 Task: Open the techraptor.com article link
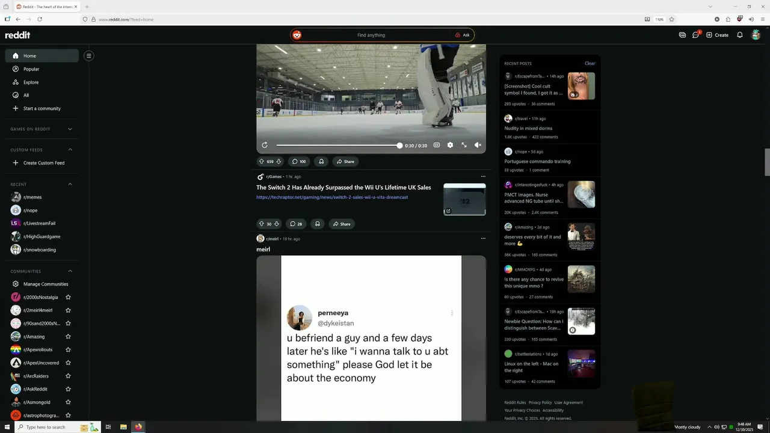332,197
